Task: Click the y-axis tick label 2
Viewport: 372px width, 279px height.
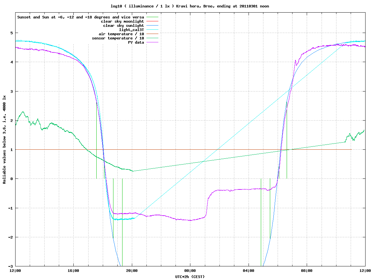Action: coord(11,121)
